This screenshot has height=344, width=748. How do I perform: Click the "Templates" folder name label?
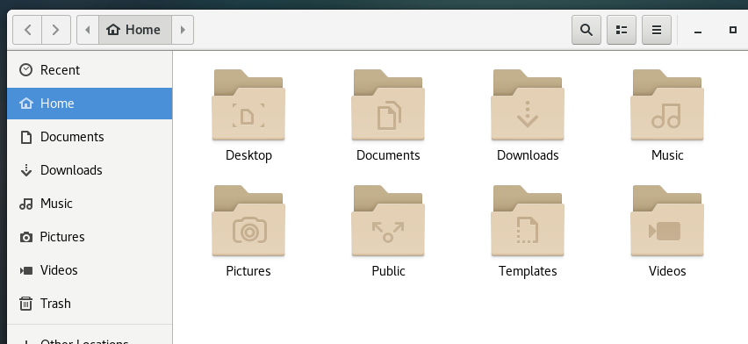[x=528, y=271]
